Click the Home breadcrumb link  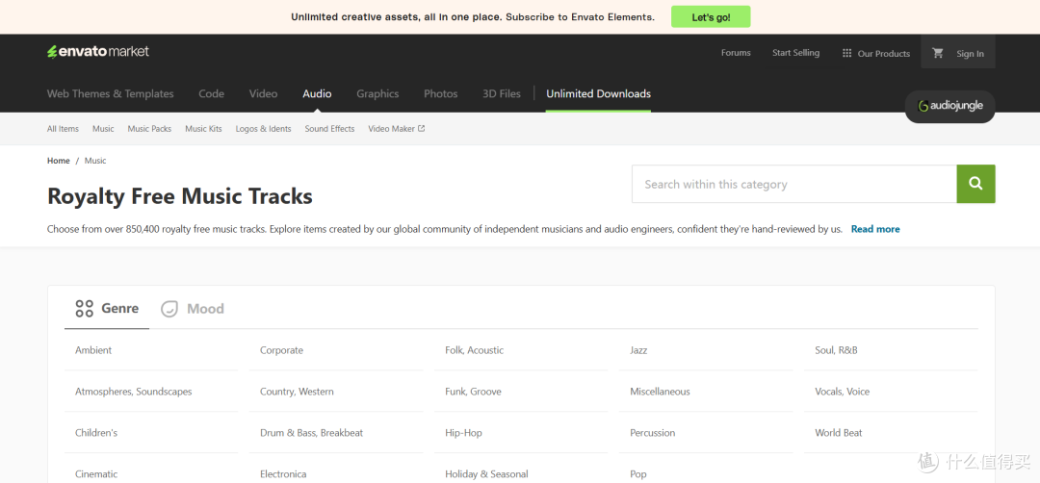point(59,161)
